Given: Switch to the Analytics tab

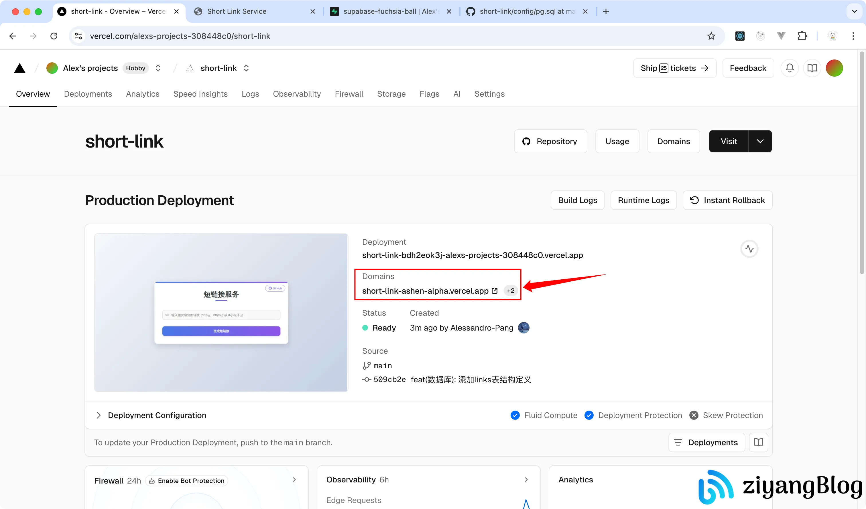Looking at the screenshot, I should [143, 94].
